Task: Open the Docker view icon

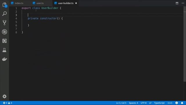Action: click(x=5, y=59)
